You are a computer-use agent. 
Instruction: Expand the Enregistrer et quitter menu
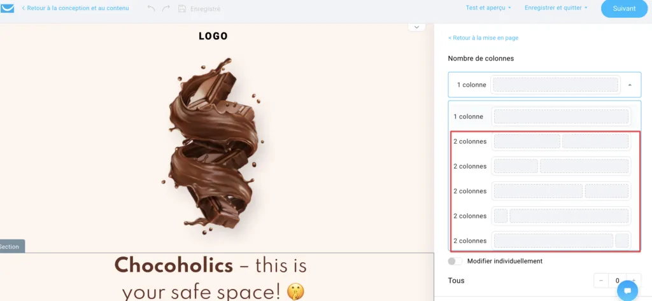coord(556,8)
